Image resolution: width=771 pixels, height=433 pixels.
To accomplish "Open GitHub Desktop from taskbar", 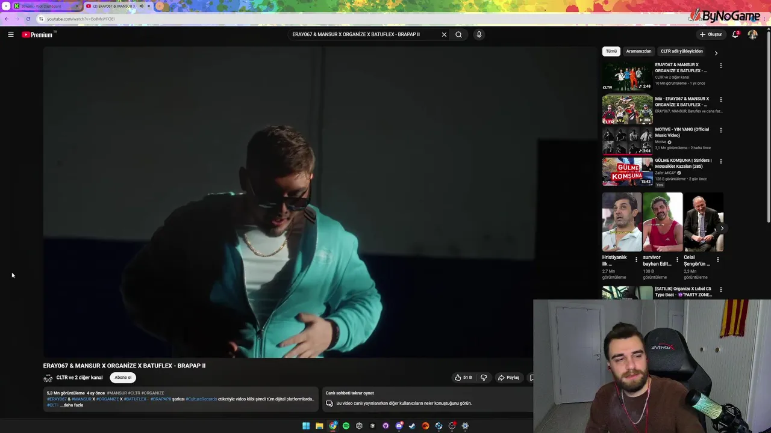I will click(385, 426).
